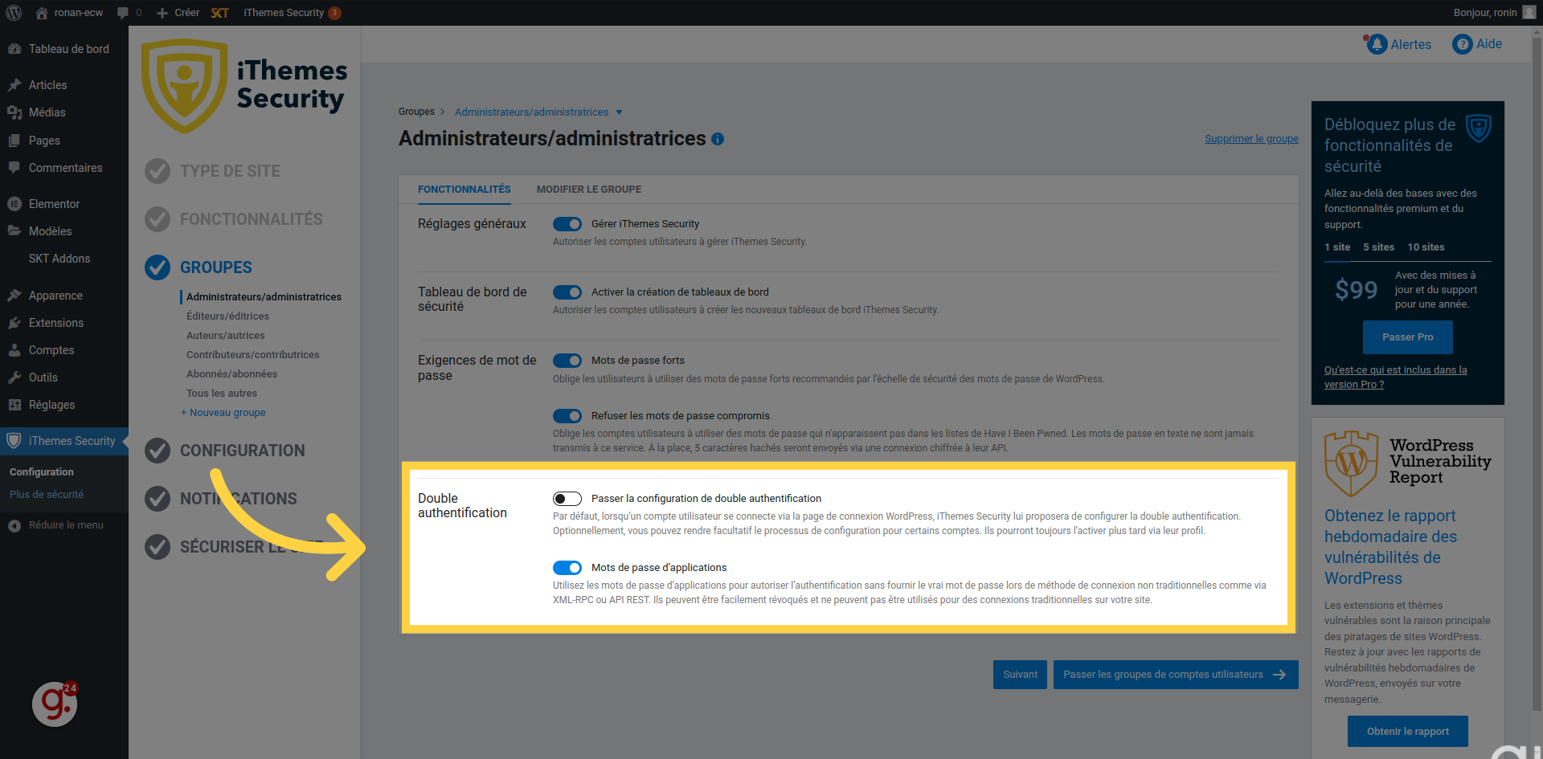The width and height of the screenshot is (1543, 759).
Task: Switch to MODIFIER LE GROUPE tab
Action: tap(589, 190)
